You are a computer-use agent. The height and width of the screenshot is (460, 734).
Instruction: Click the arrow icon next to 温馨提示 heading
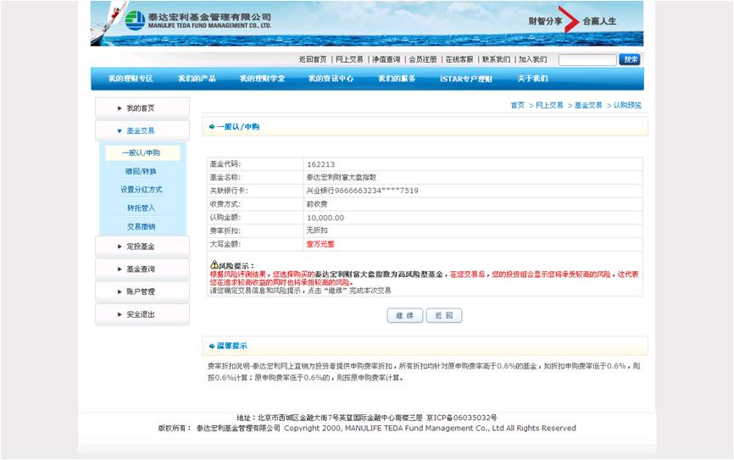click(212, 346)
